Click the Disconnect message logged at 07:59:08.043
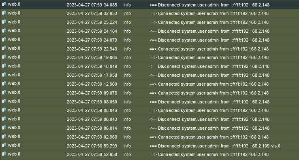299x160 pixels. point(209,119)
